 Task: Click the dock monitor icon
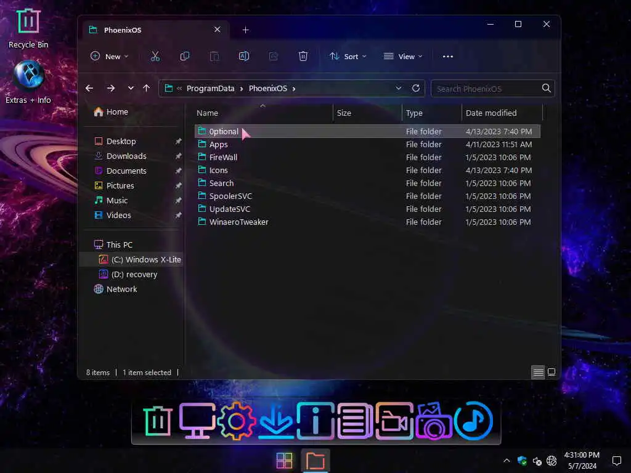pos(197,421)
